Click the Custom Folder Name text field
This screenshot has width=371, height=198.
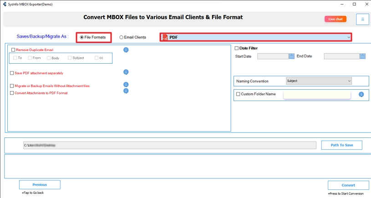click(x=317, y=95)
